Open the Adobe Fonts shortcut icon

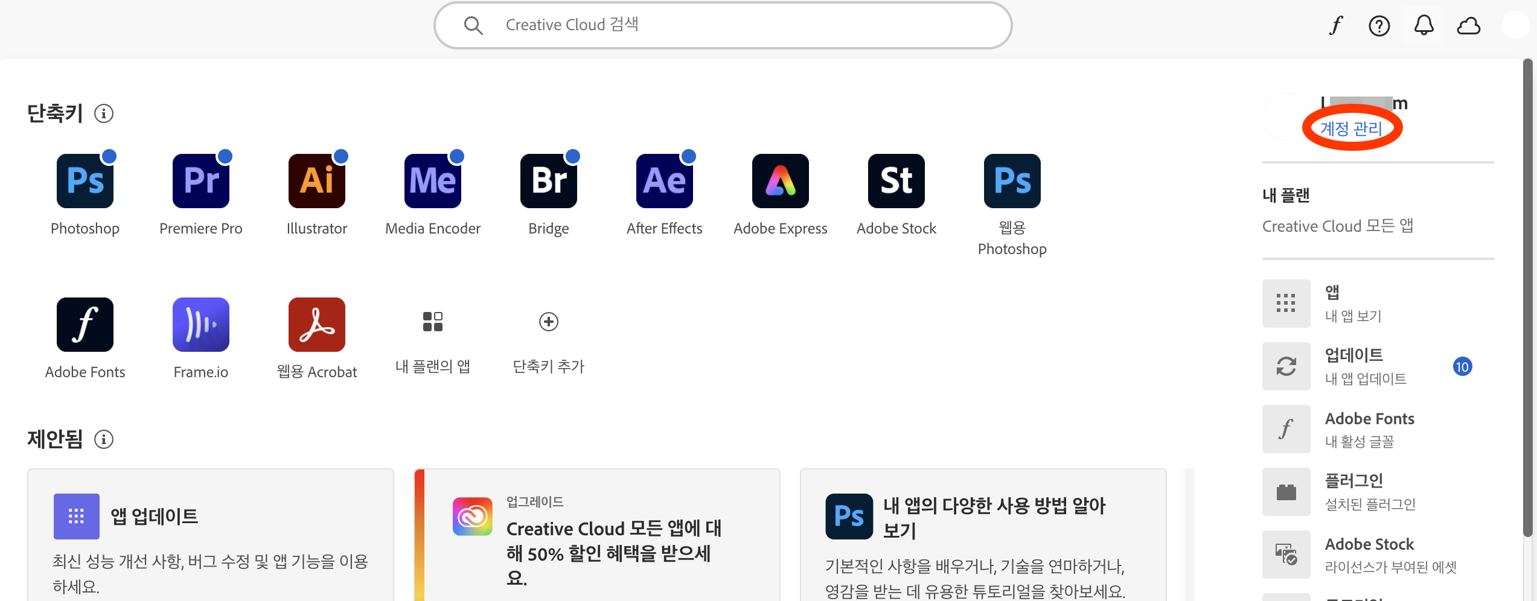pos(85,325)
